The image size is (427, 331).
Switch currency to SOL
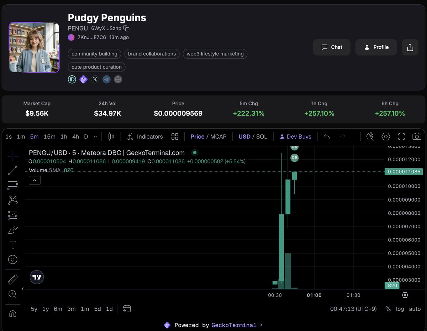point(262,137)
